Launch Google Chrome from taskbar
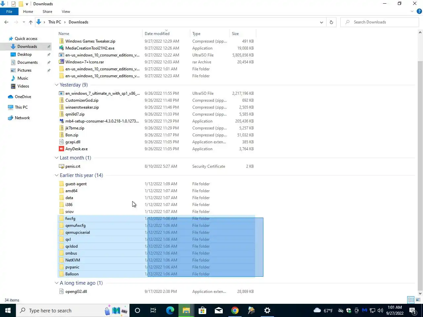 click(x=235, y=310)
